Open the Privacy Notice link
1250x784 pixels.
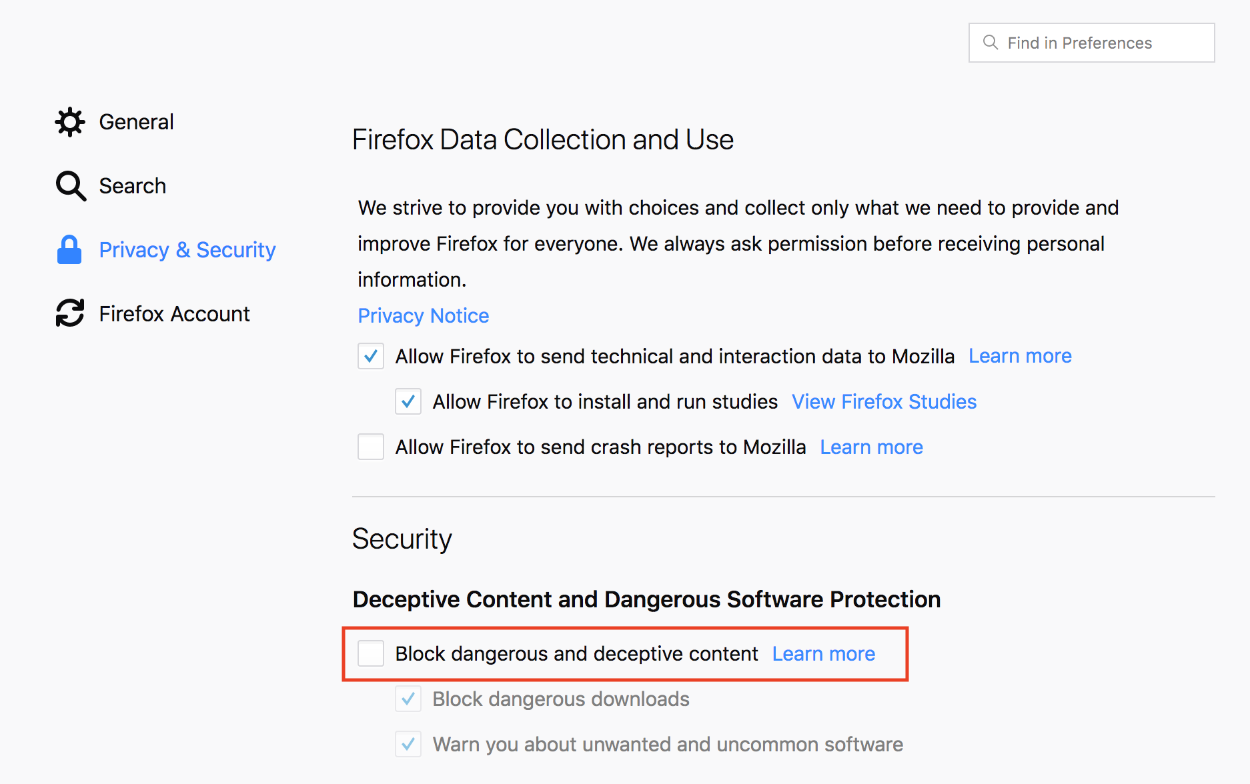point(423,315)
